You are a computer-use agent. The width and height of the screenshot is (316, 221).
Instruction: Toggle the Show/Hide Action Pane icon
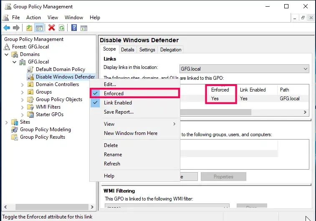pyautogui.click(x=84, y=28)
